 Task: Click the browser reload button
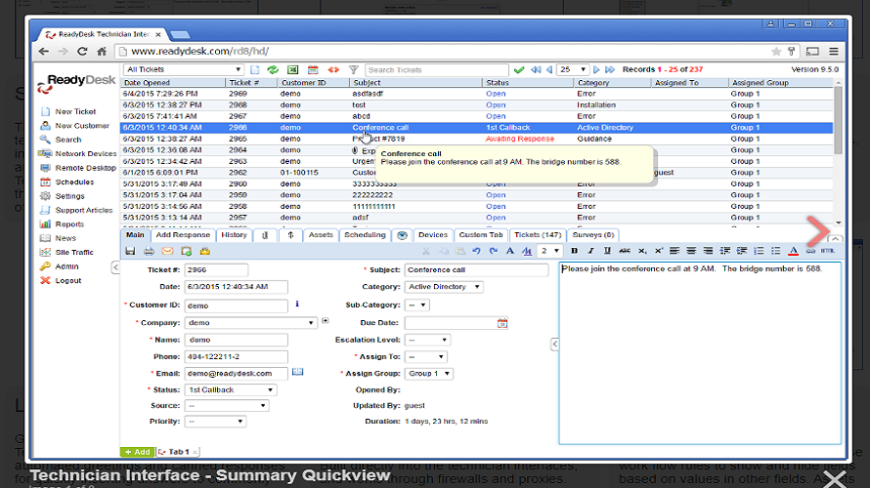pos(82,52)
